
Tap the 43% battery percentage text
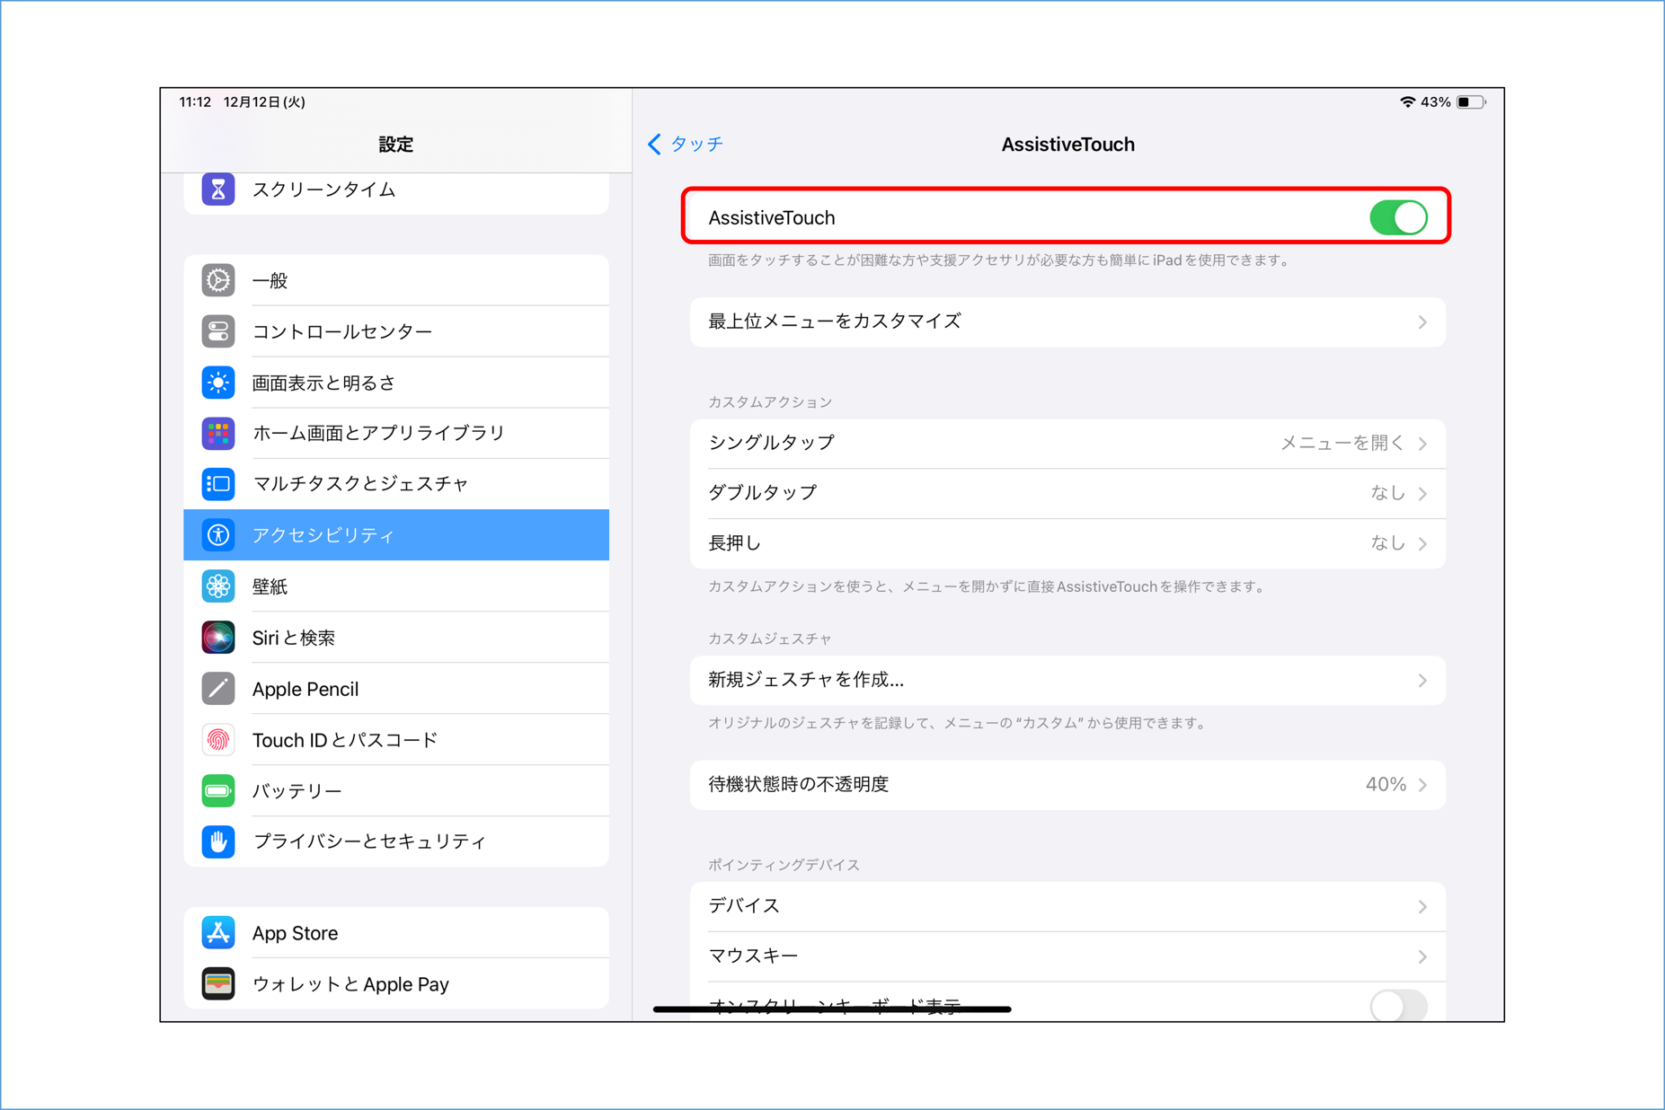pyautogui.click(x=1436, y=102)
